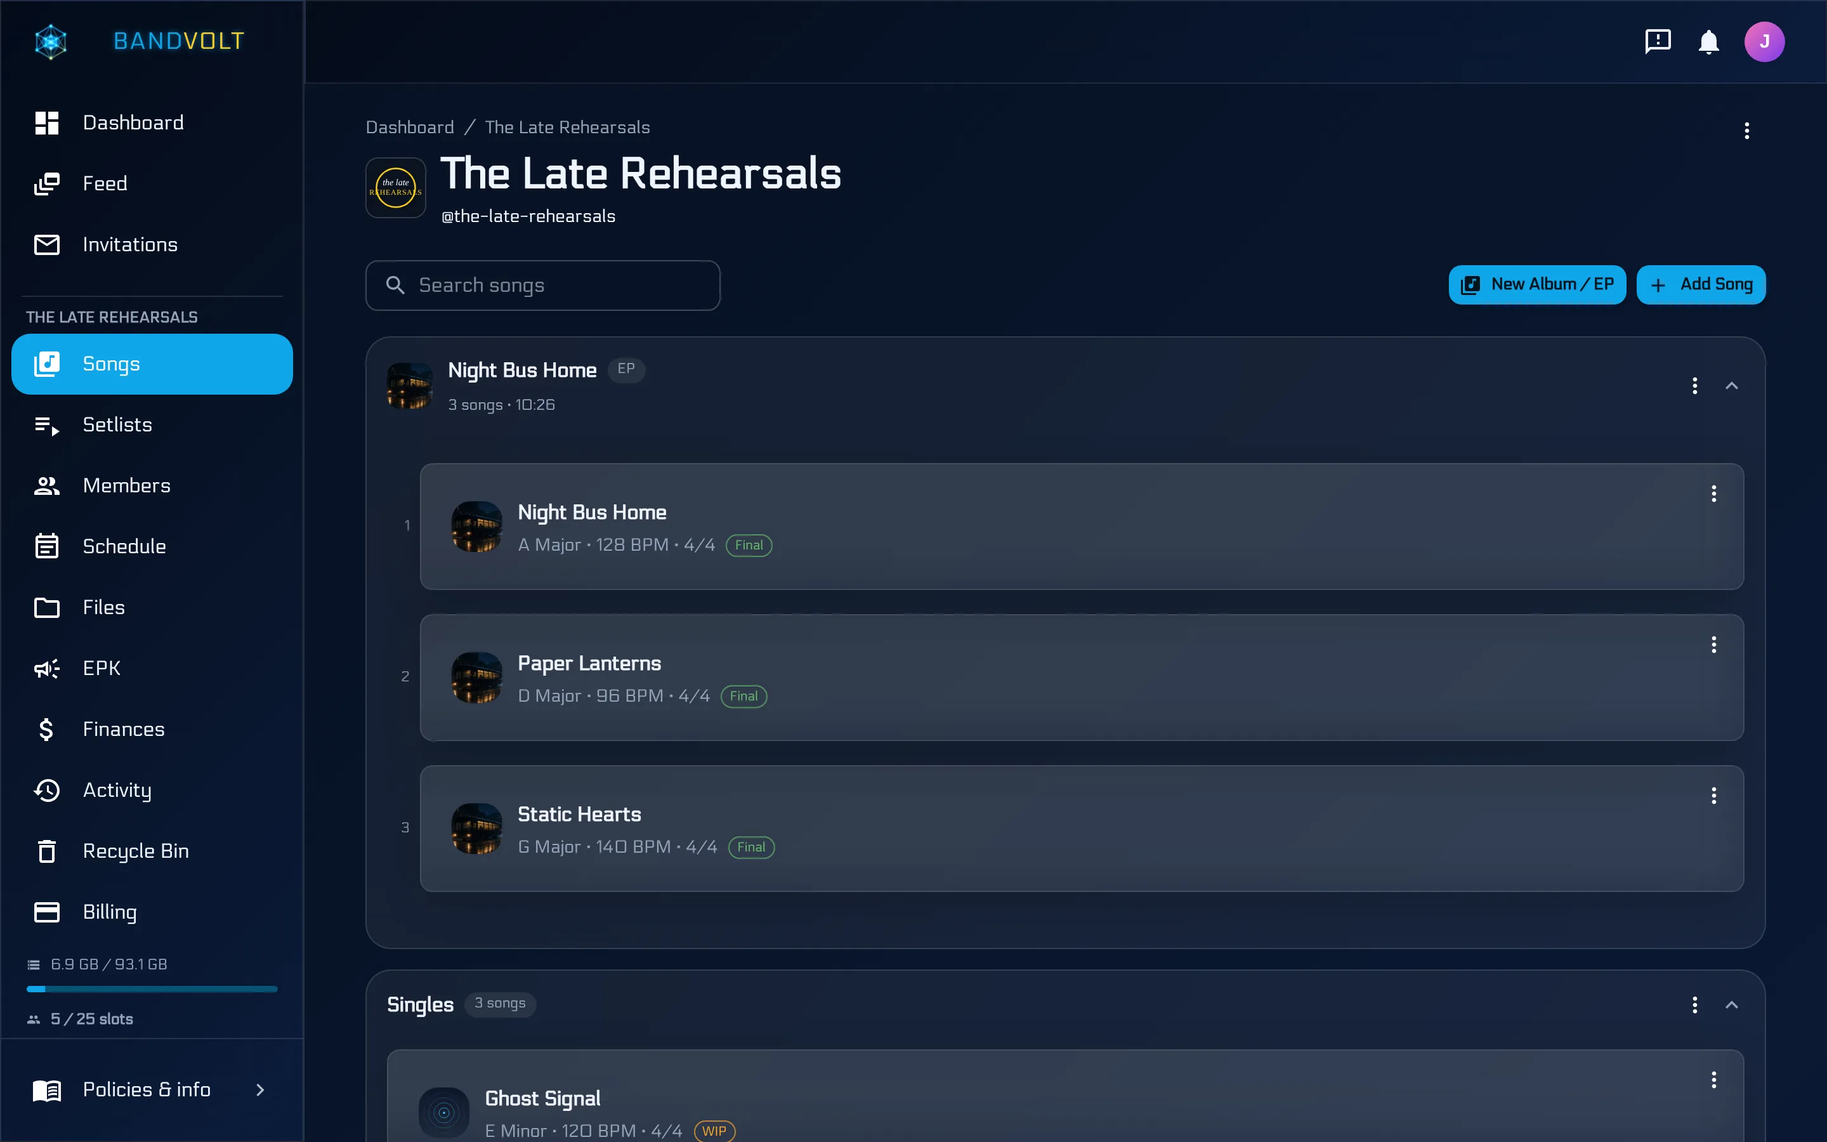Open options for Static Hearts song

click(1713, 796)
